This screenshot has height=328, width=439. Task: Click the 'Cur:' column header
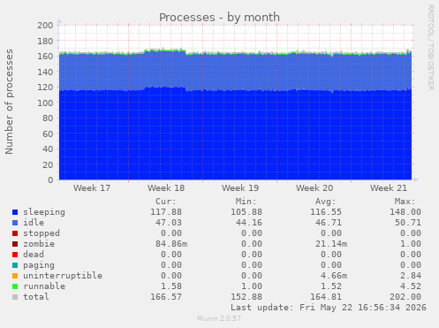pyautogui.click(x=166, y=202)
